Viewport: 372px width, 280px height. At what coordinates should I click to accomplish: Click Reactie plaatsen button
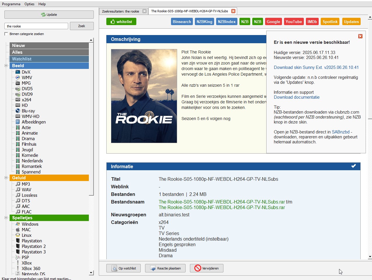[x=165, y=268]
